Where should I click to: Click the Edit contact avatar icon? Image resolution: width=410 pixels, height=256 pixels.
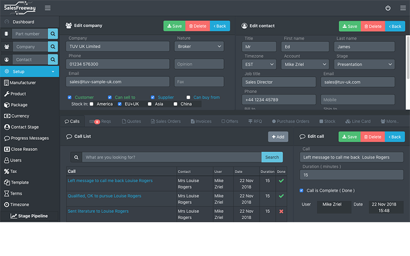click(x=244, y=26)
